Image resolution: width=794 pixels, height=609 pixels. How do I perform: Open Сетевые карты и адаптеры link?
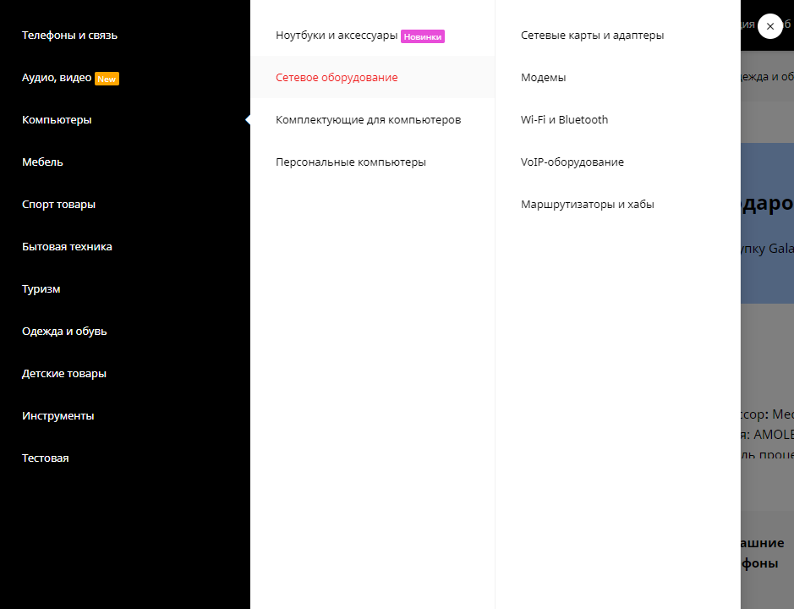click(x=592, y=36)
